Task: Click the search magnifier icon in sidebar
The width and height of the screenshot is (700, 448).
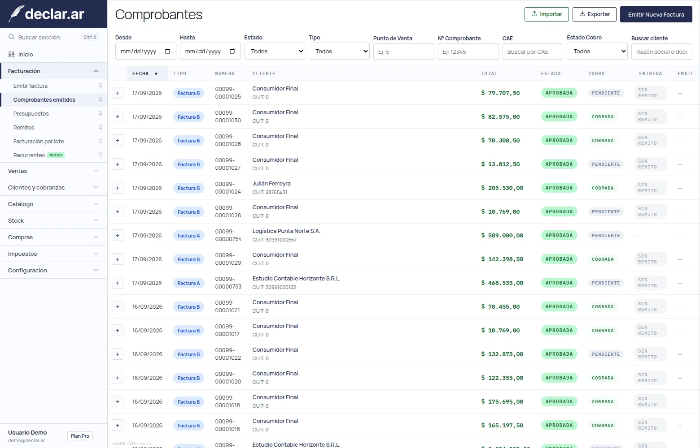Action: (x=12, y=37)
